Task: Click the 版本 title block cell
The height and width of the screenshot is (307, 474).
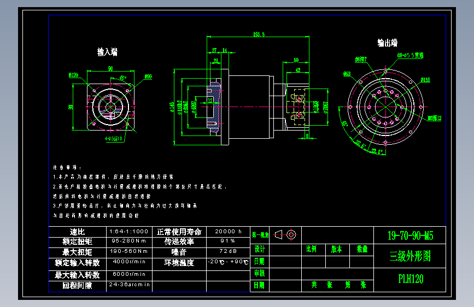Action: (336, 249)
